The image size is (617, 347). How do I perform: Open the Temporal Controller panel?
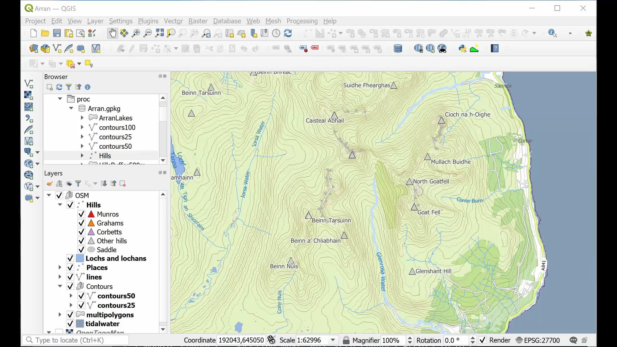point(276,33)
